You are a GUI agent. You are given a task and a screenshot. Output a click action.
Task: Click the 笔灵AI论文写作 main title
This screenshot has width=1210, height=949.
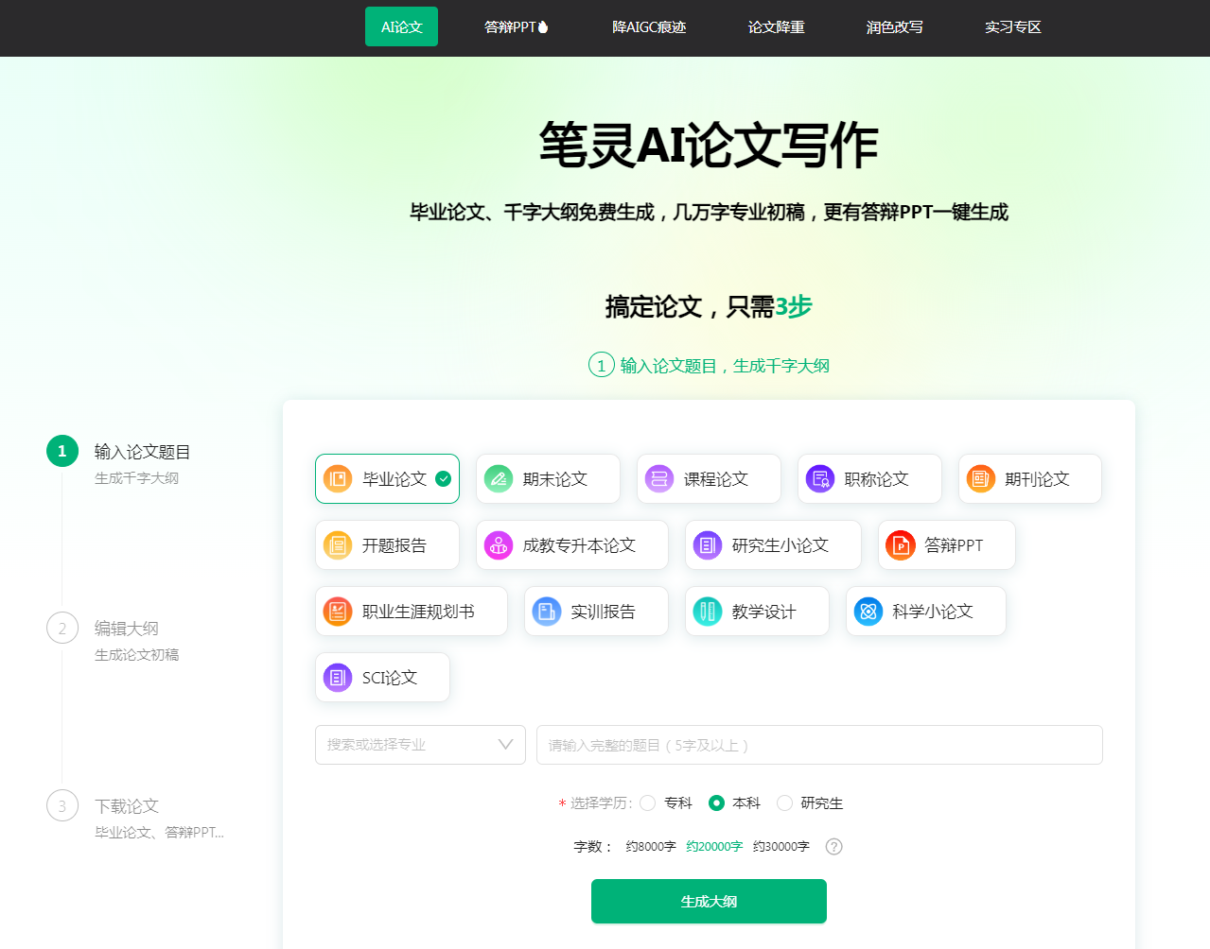(x=709, y=146)
